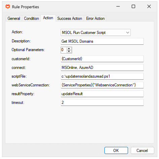Maximize the Rule Properties window
Viewport: 159px width, 159px height.
coord(133,6)
